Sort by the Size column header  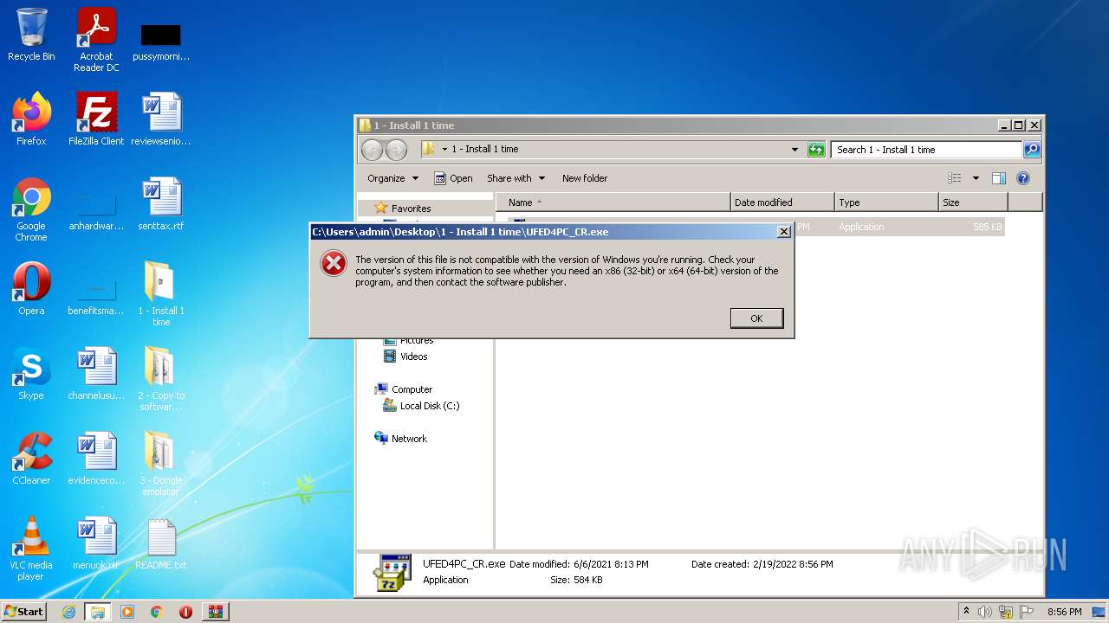click(x=973, y=202)
